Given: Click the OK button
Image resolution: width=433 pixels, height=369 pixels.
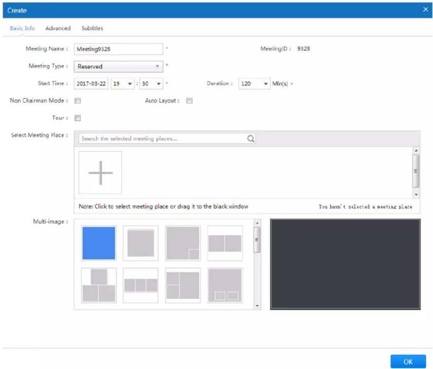Looking at the screenshot, I should pos(408,362).
